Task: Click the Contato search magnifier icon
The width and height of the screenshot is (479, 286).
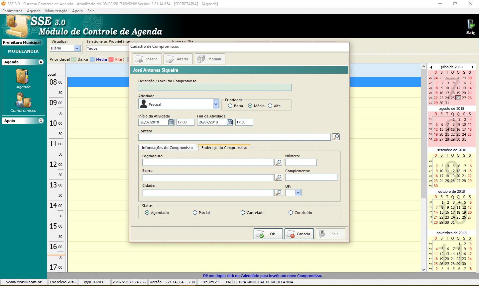Action: (x=336, y=137)
